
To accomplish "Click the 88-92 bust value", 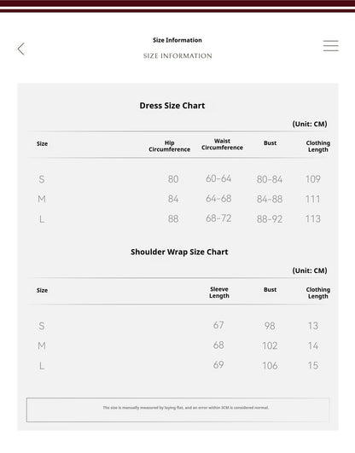I will [270, 219].
